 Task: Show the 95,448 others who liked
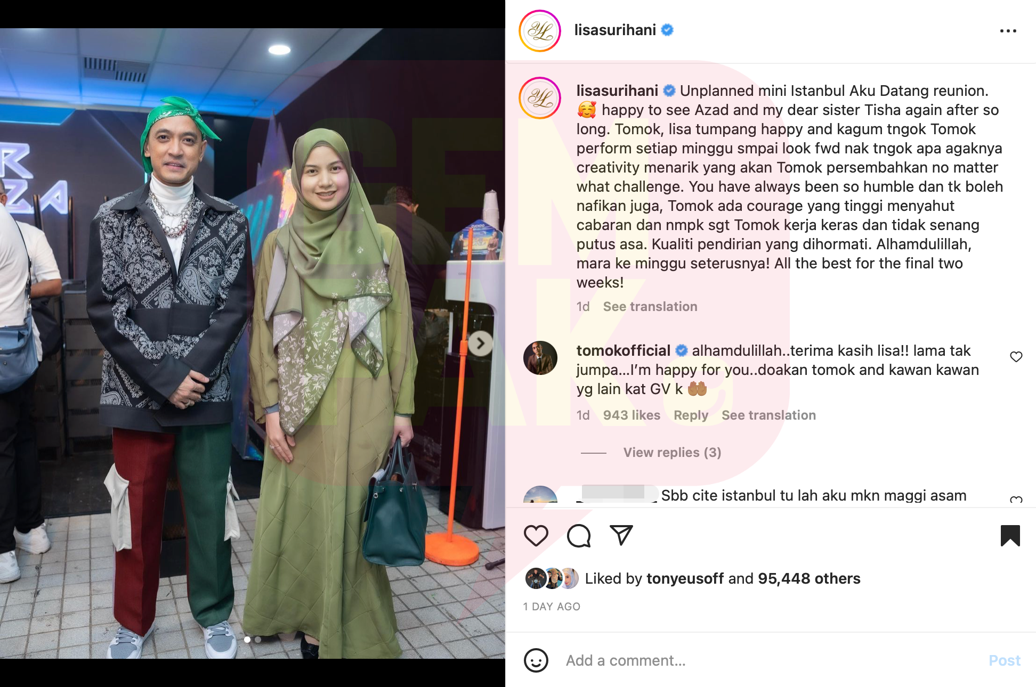809,578
